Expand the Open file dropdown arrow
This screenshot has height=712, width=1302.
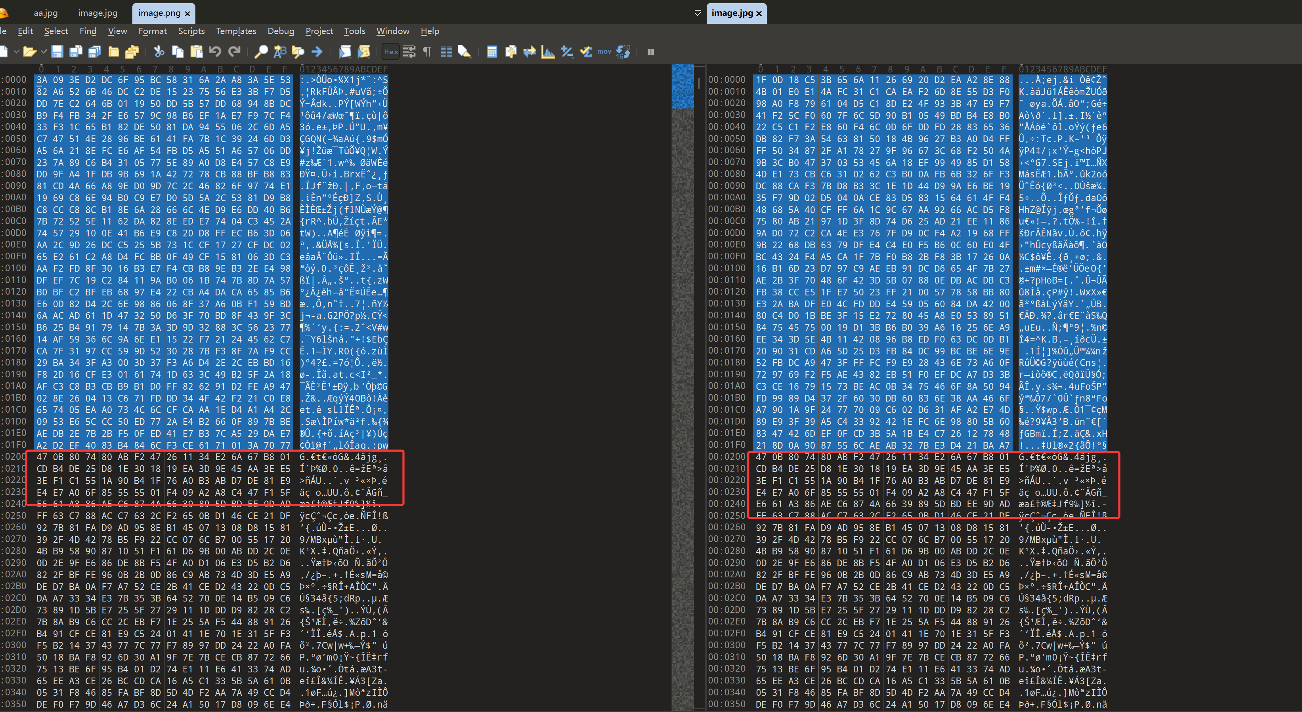pyautogui.click(x=44, y=51)
